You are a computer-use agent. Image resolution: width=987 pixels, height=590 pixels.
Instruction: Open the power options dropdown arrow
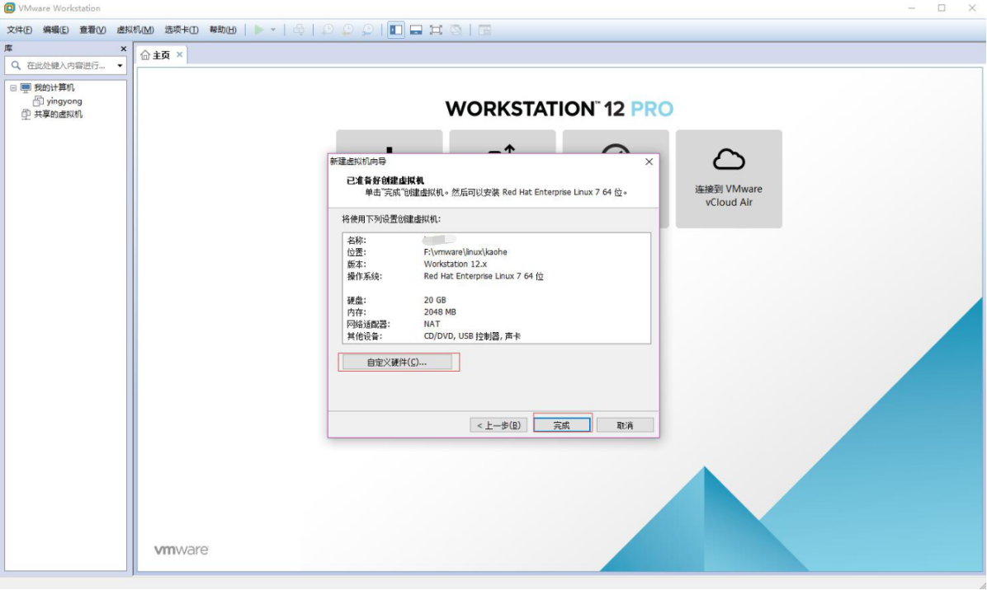point(273,30)
